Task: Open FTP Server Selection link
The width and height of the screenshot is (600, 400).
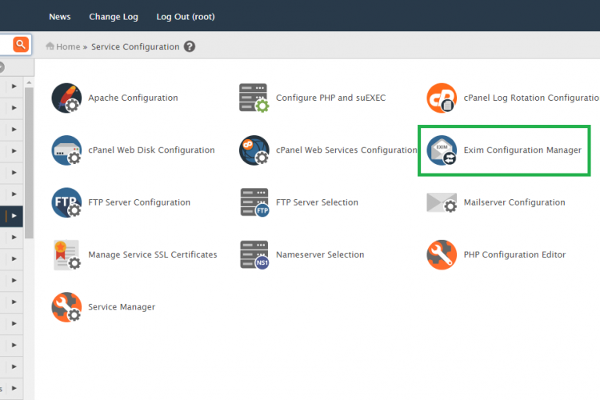Action: (317, 202)
